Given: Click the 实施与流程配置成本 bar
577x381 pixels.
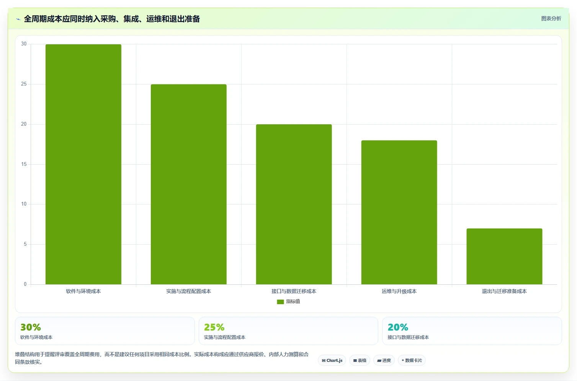Looking at the screenshot, I should point(189,184).
